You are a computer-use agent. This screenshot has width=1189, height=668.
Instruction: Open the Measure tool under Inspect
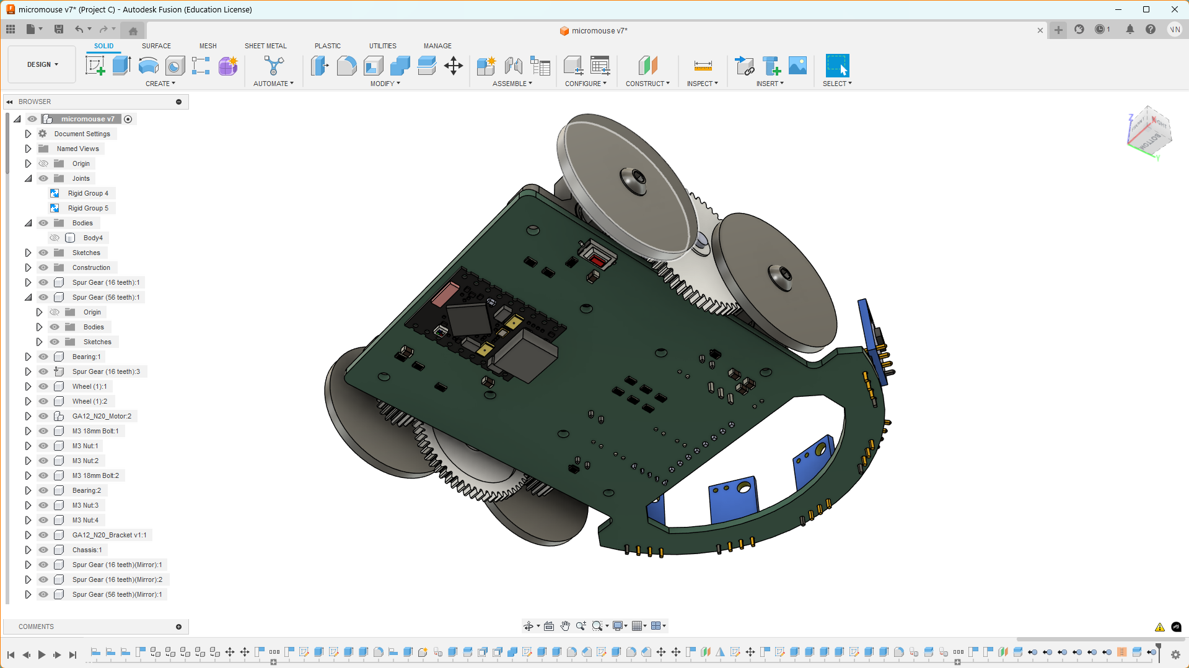pos(703,66)
